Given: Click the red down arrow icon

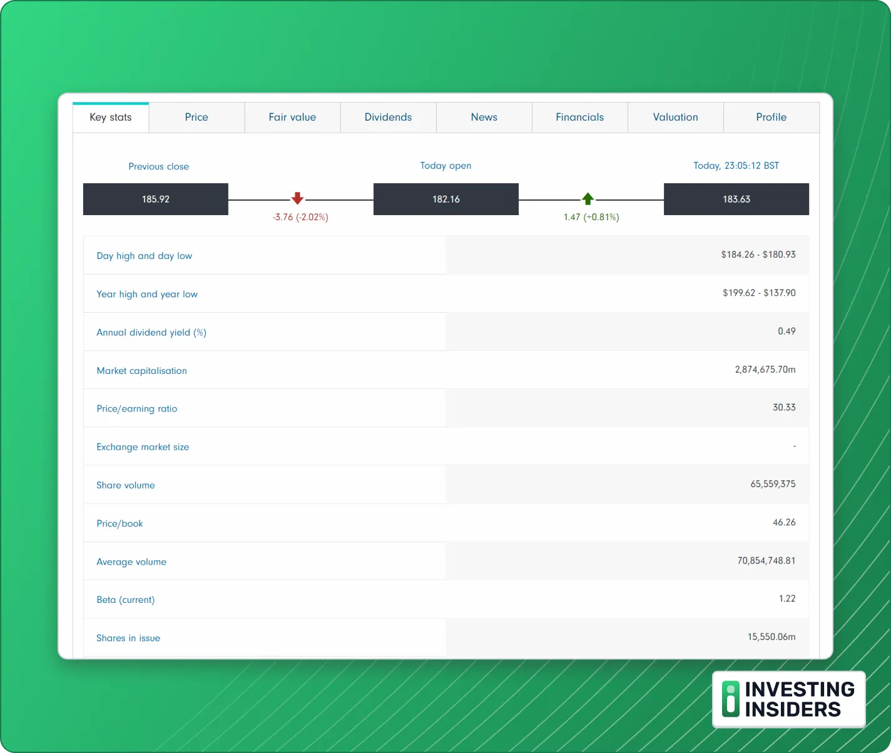Looking at the screenshot, I should coord(297,199).
